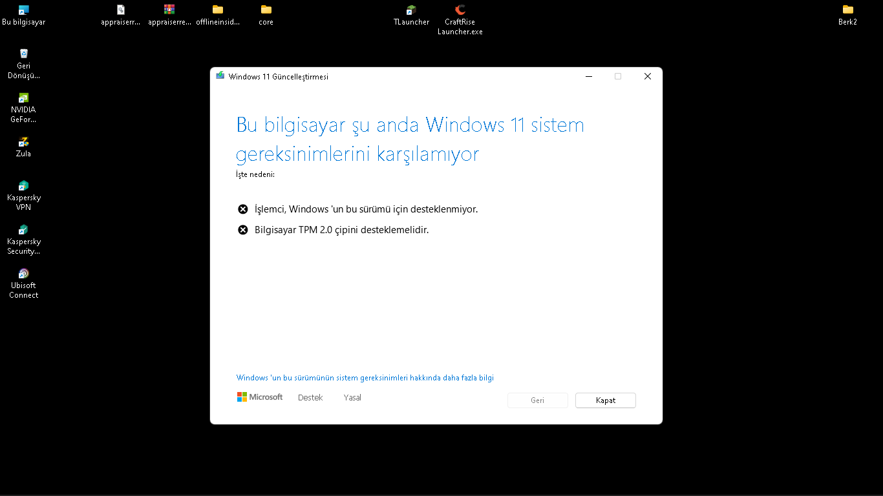Open the sistem gereksinimleri hakkında daha fazla bilgi link
The image size is (883, 496).
(365, 378)
